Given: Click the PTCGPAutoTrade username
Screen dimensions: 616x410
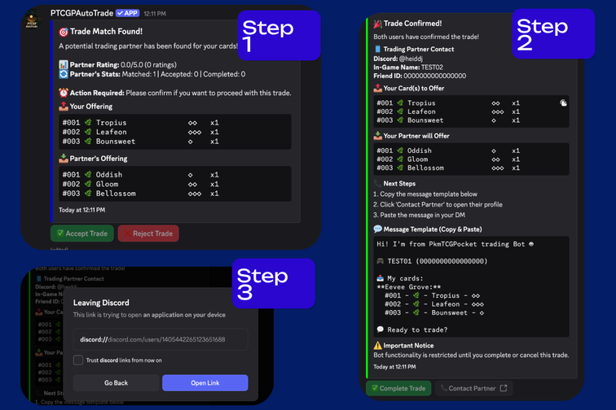Looking at the screenshot, I should pos(81,13).
